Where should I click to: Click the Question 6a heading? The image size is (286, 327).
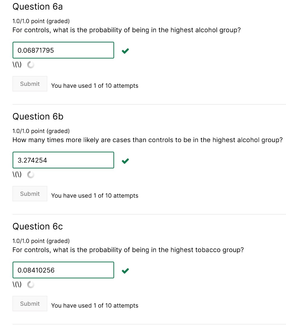coord(37,7)
